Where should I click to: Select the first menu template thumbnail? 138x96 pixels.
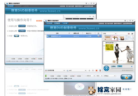tap(108, 38)
